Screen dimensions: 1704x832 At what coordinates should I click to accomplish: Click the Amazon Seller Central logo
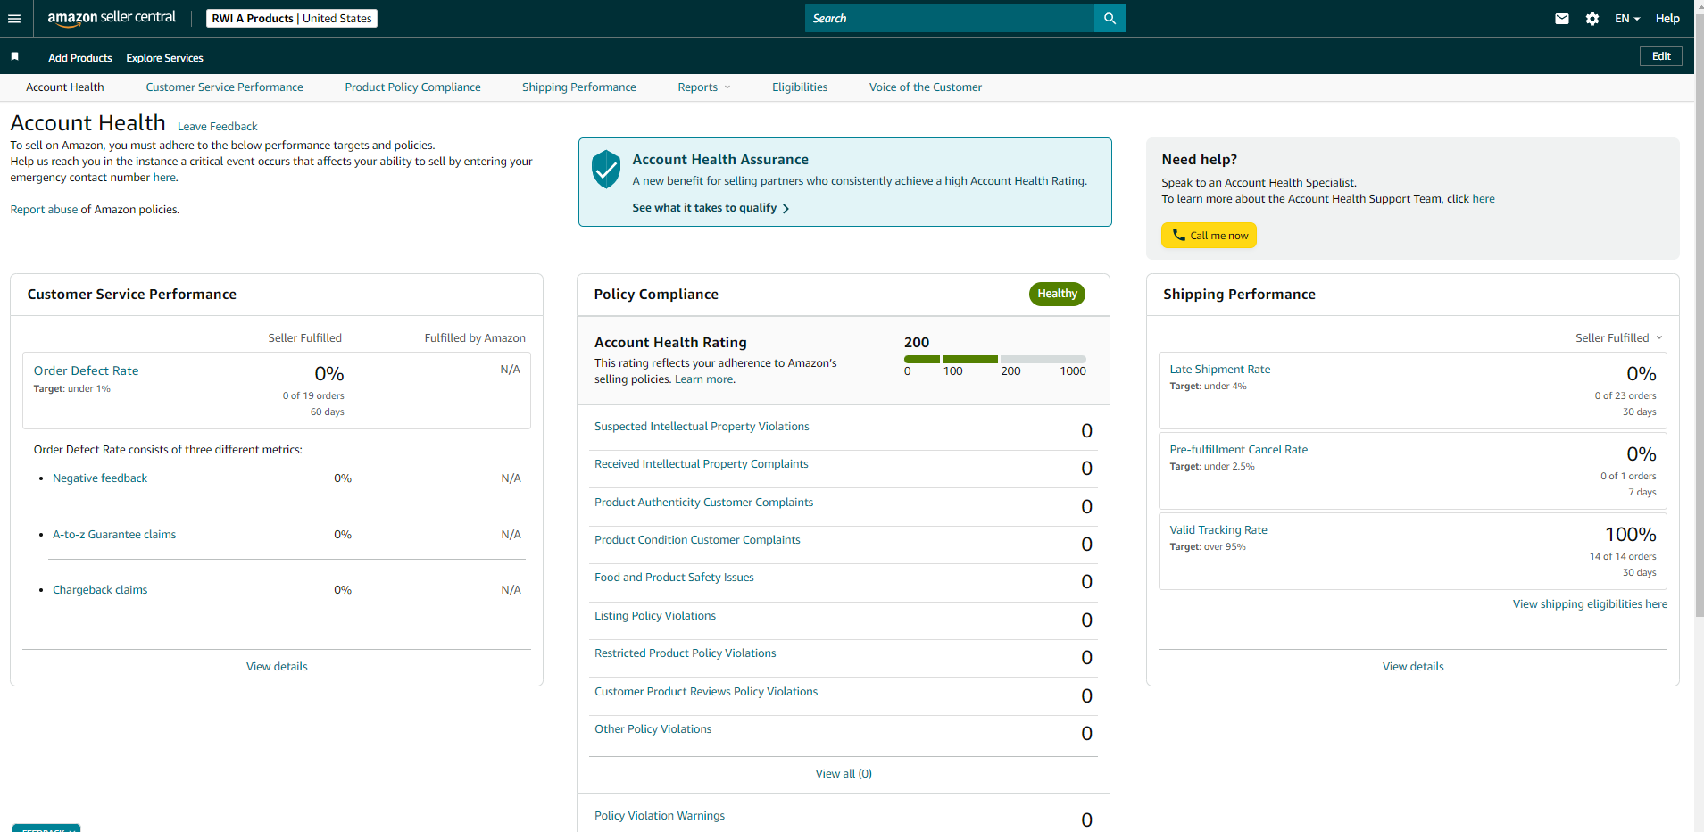(112, 18)
